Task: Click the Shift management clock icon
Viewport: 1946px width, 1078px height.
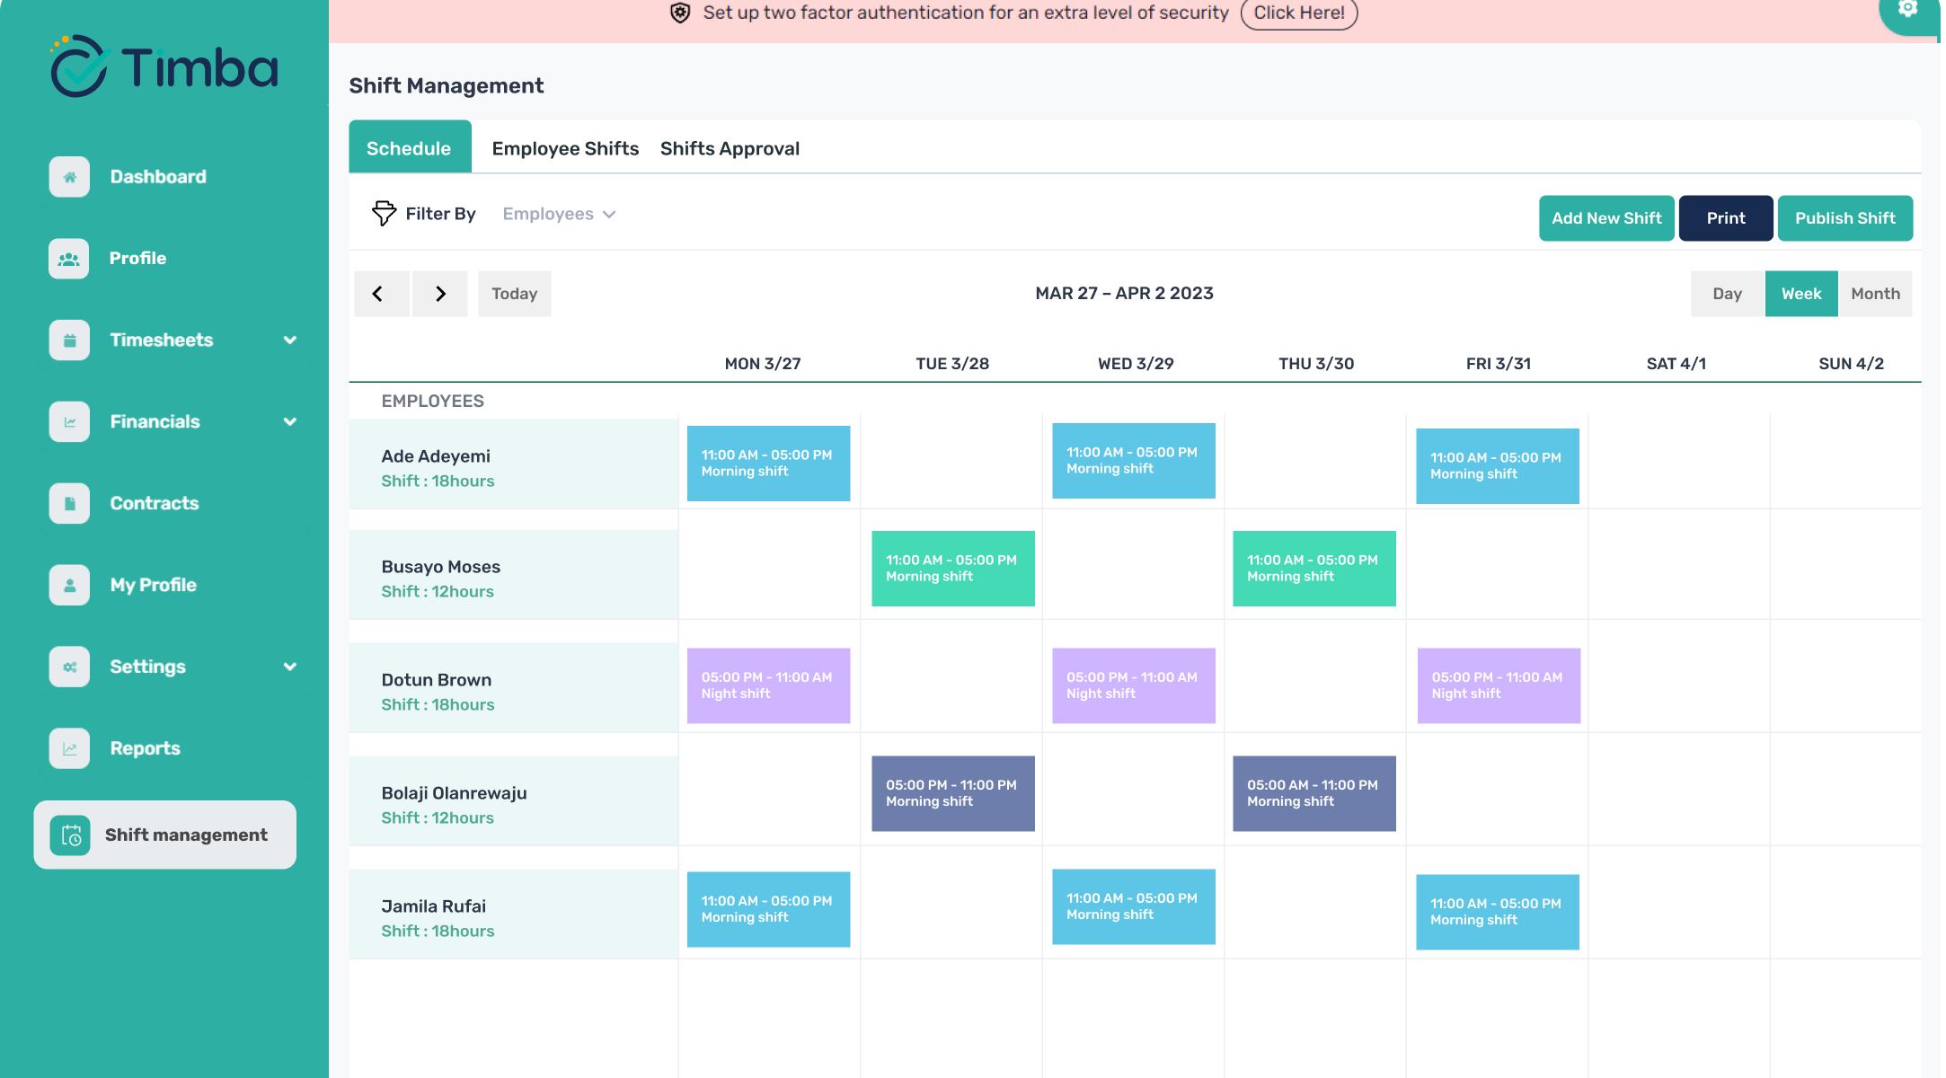Action: tap(71, 835)
